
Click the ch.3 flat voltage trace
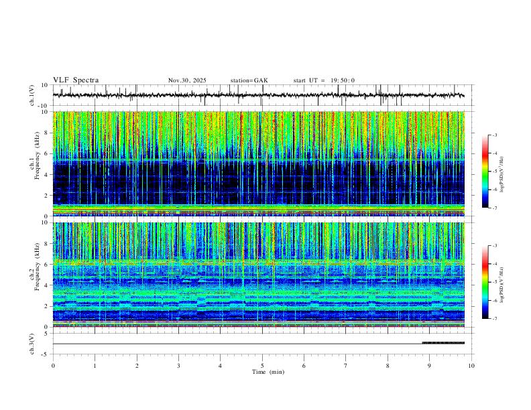tap(237, 344)
